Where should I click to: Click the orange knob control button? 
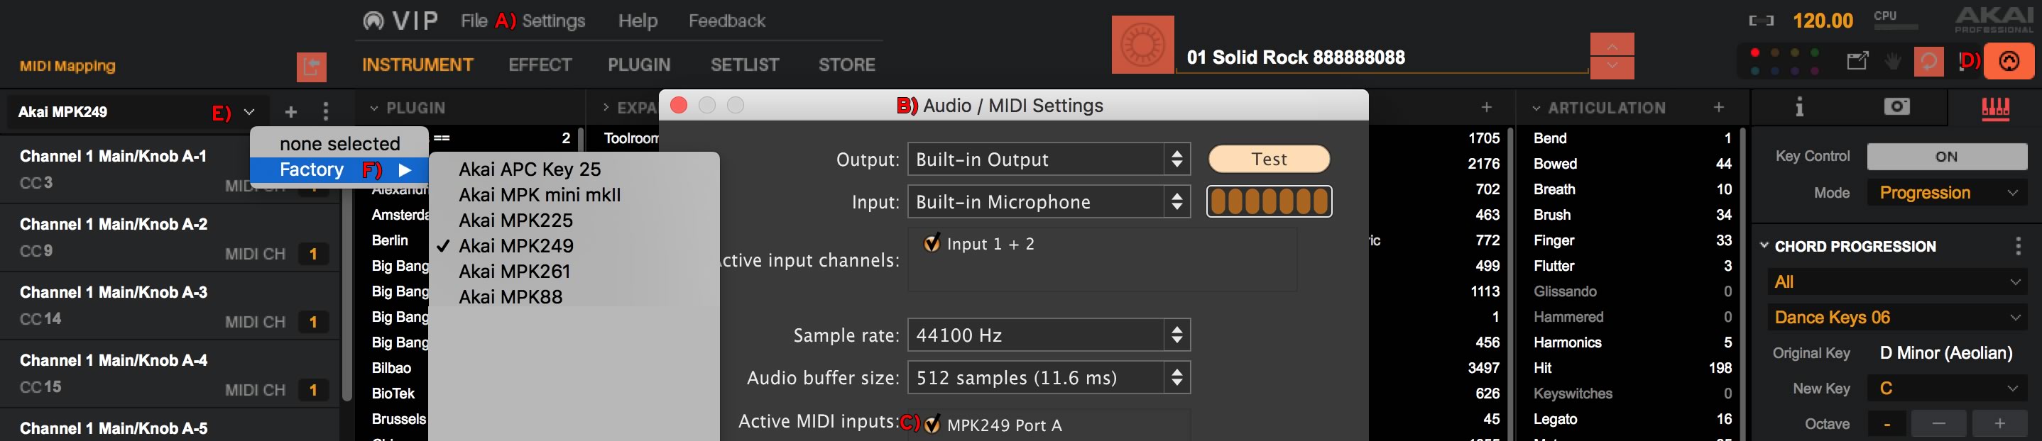pyautogui.click(x=2008, y=61)
